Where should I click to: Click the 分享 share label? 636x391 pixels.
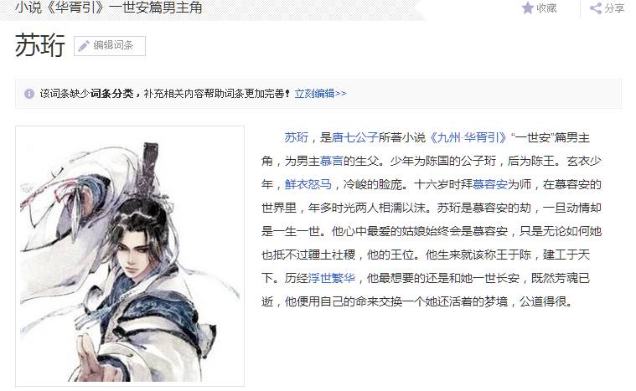point(614,8)
